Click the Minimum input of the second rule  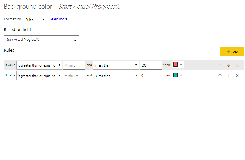74,76
